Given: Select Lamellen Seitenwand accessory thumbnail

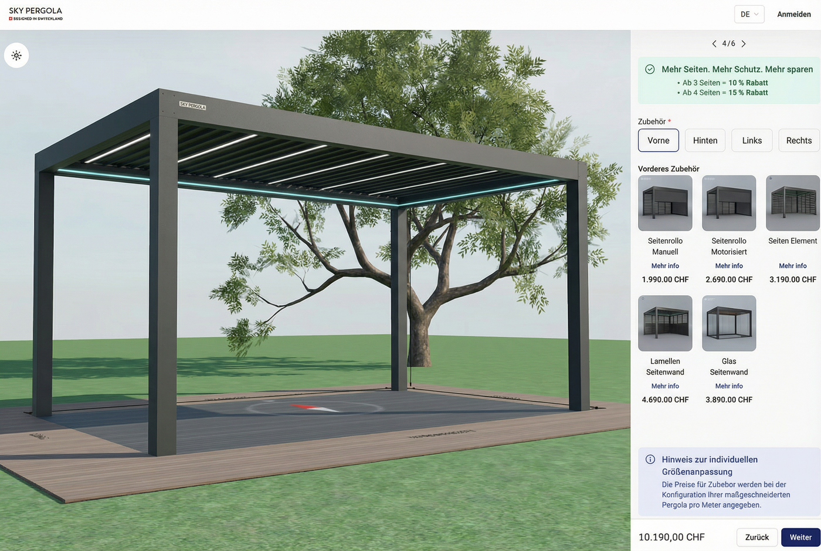Looking at the screenshot, I should pyautogui.click(x=665, y=323).
